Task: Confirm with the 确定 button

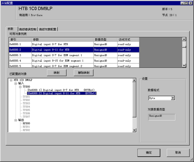Action: pos(149,153)
